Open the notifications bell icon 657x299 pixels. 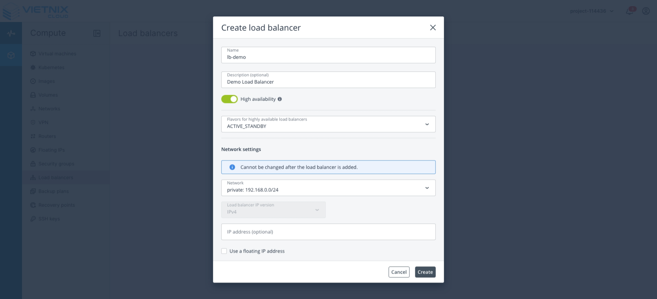coord(629,11)
